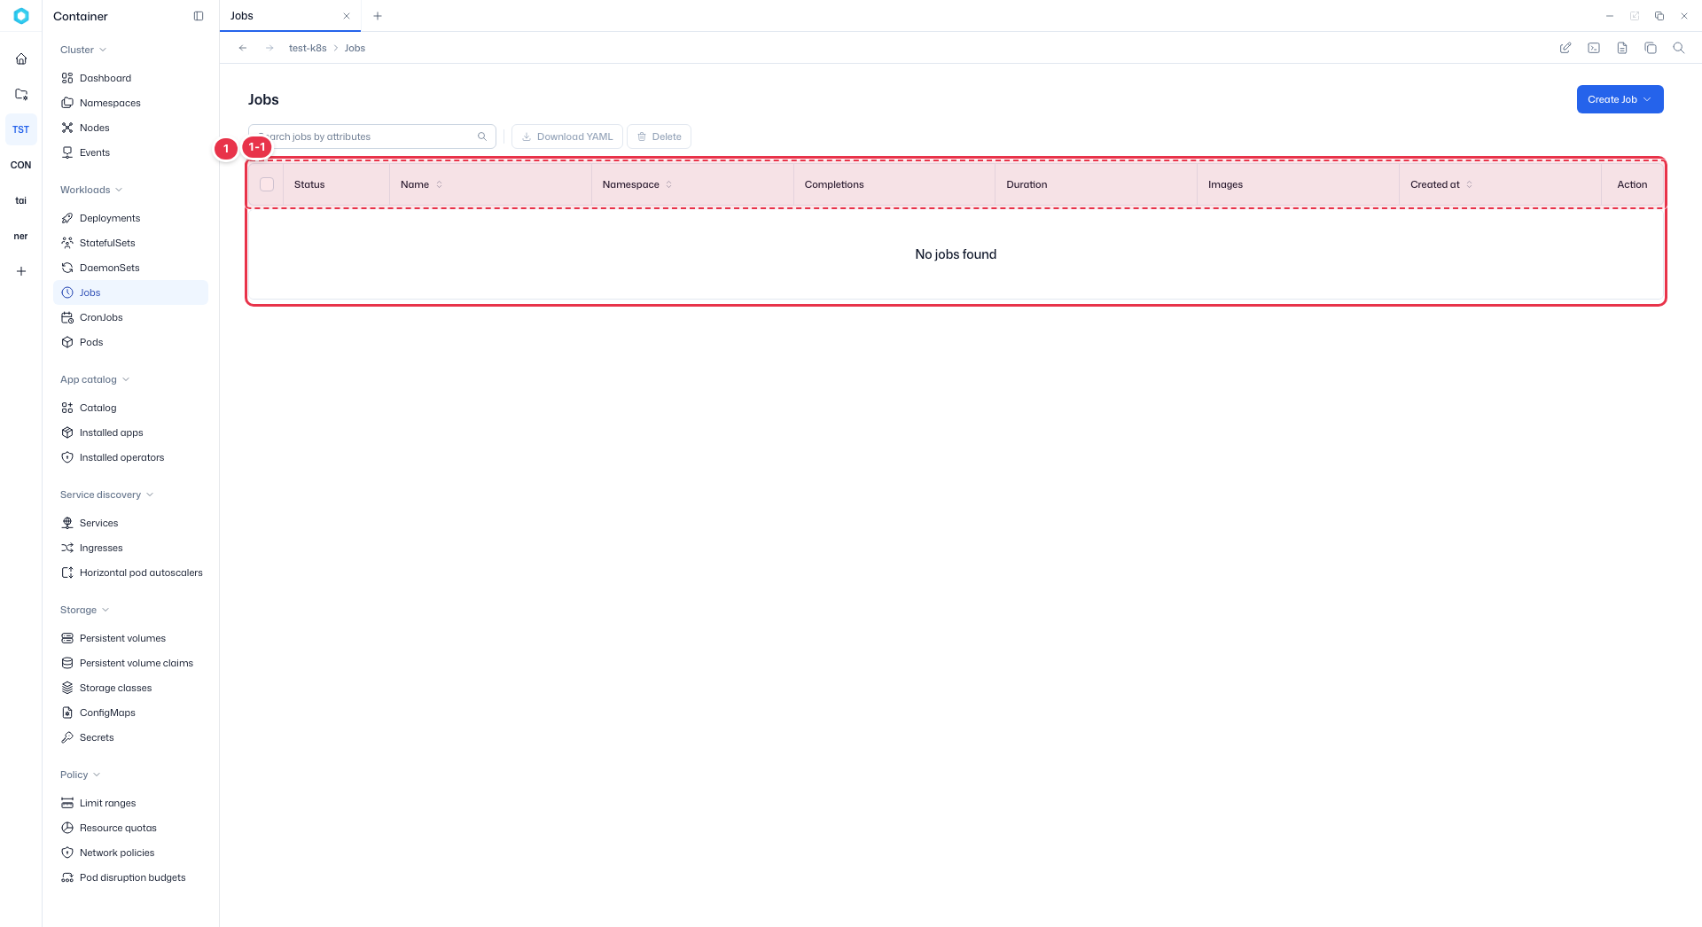Click the edit pencil icon in toolbar
1702x927 pixels.
click(x=1565, y=48)
